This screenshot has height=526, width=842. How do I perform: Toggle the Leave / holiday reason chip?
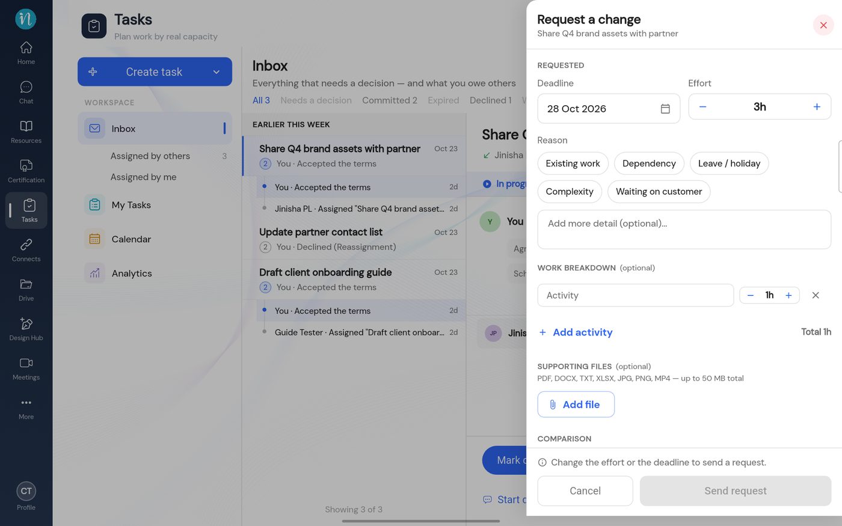[729, 164]
